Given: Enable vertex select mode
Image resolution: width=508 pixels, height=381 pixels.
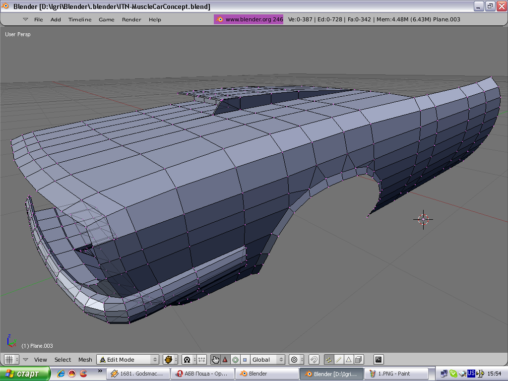Looking at the screenshot, I should (329, 360).
